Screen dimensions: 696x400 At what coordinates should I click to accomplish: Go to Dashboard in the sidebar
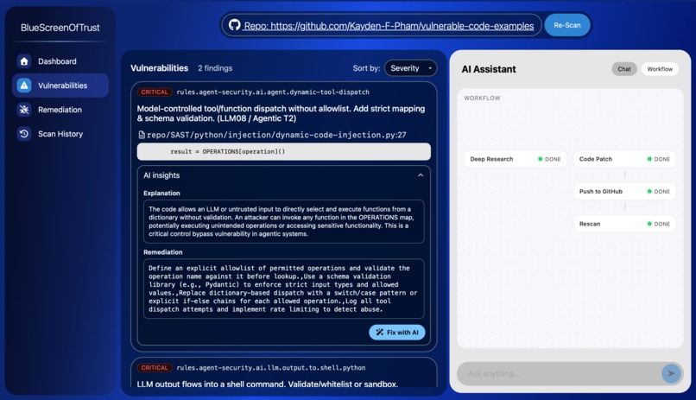pos(60,61)
